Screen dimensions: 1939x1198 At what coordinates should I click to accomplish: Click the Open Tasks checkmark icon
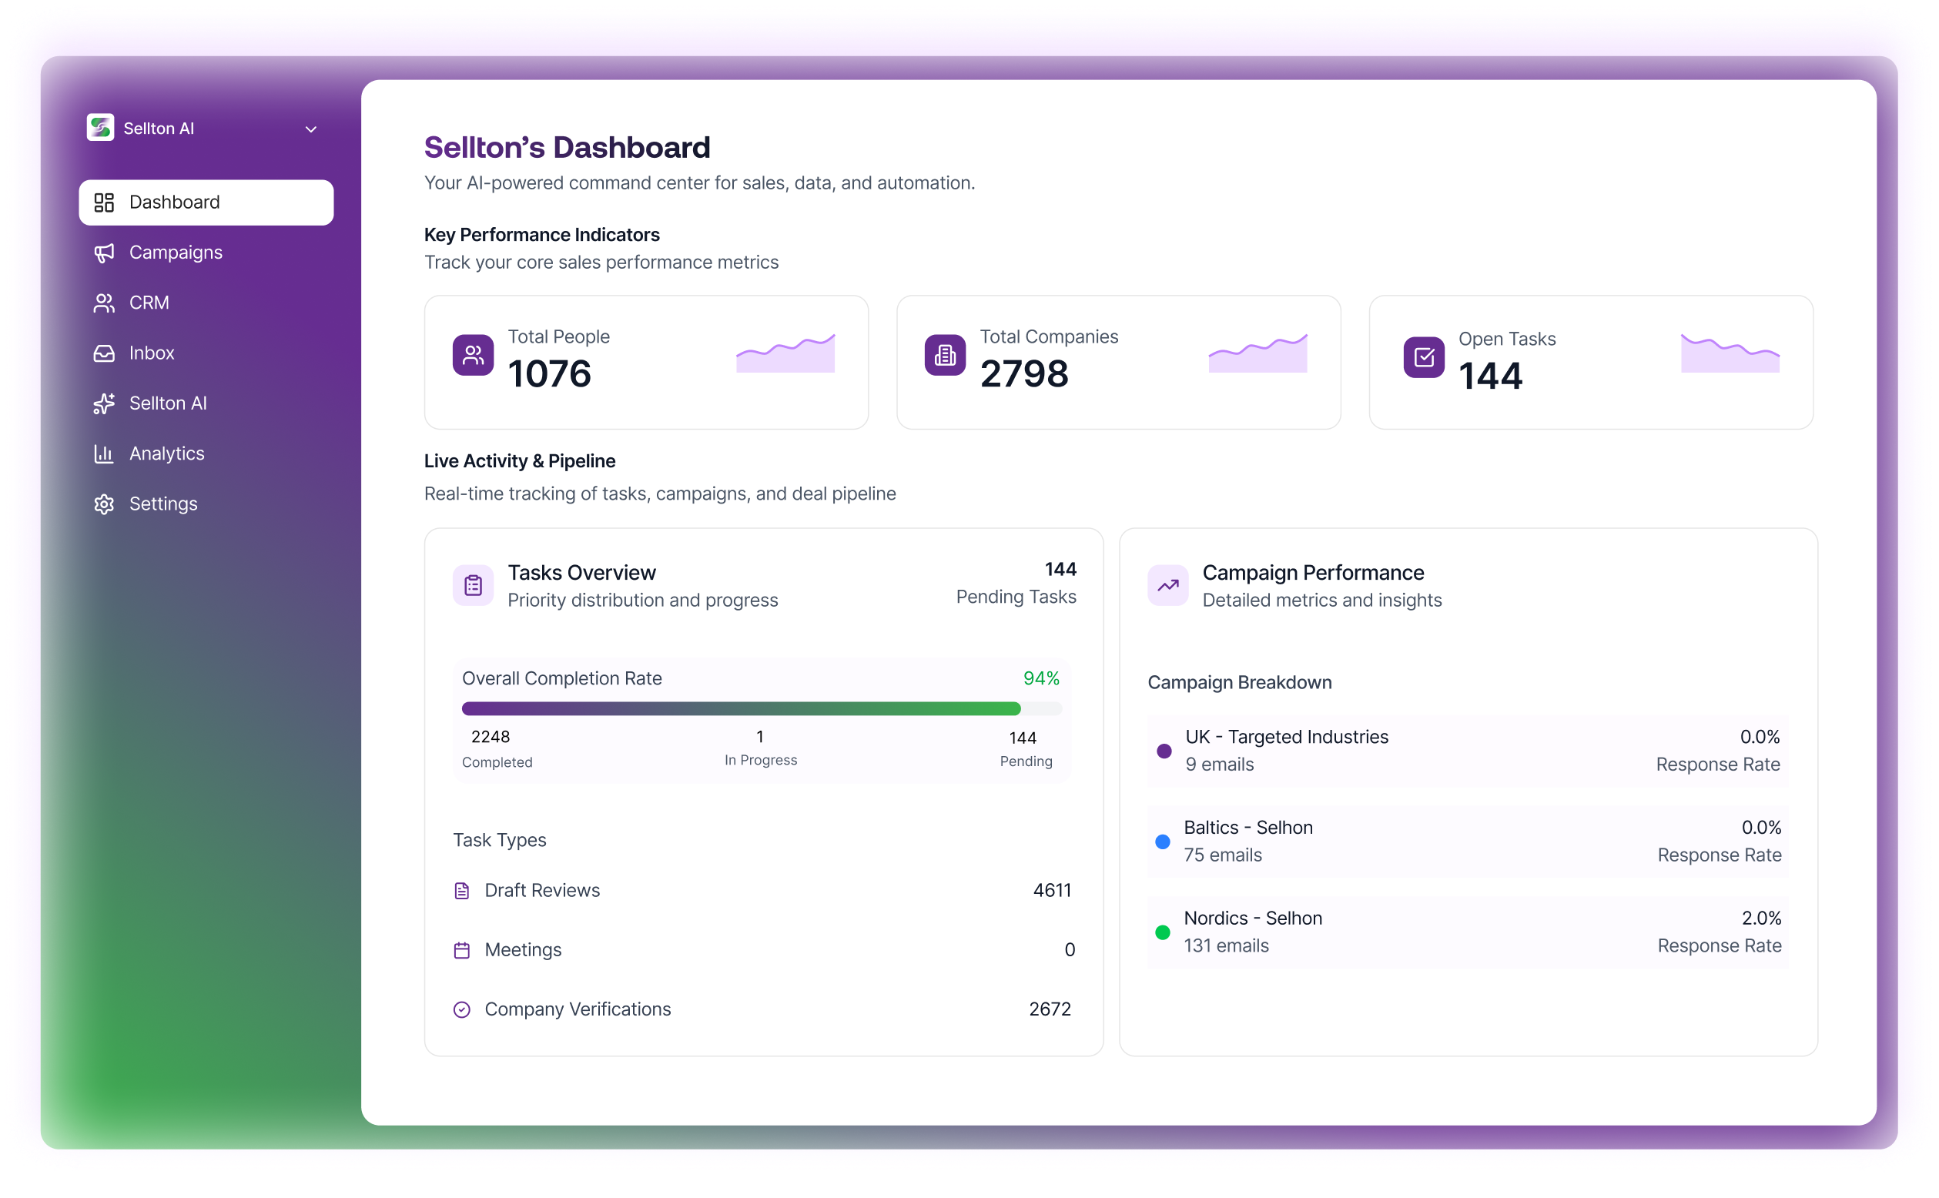point(1423,357)
